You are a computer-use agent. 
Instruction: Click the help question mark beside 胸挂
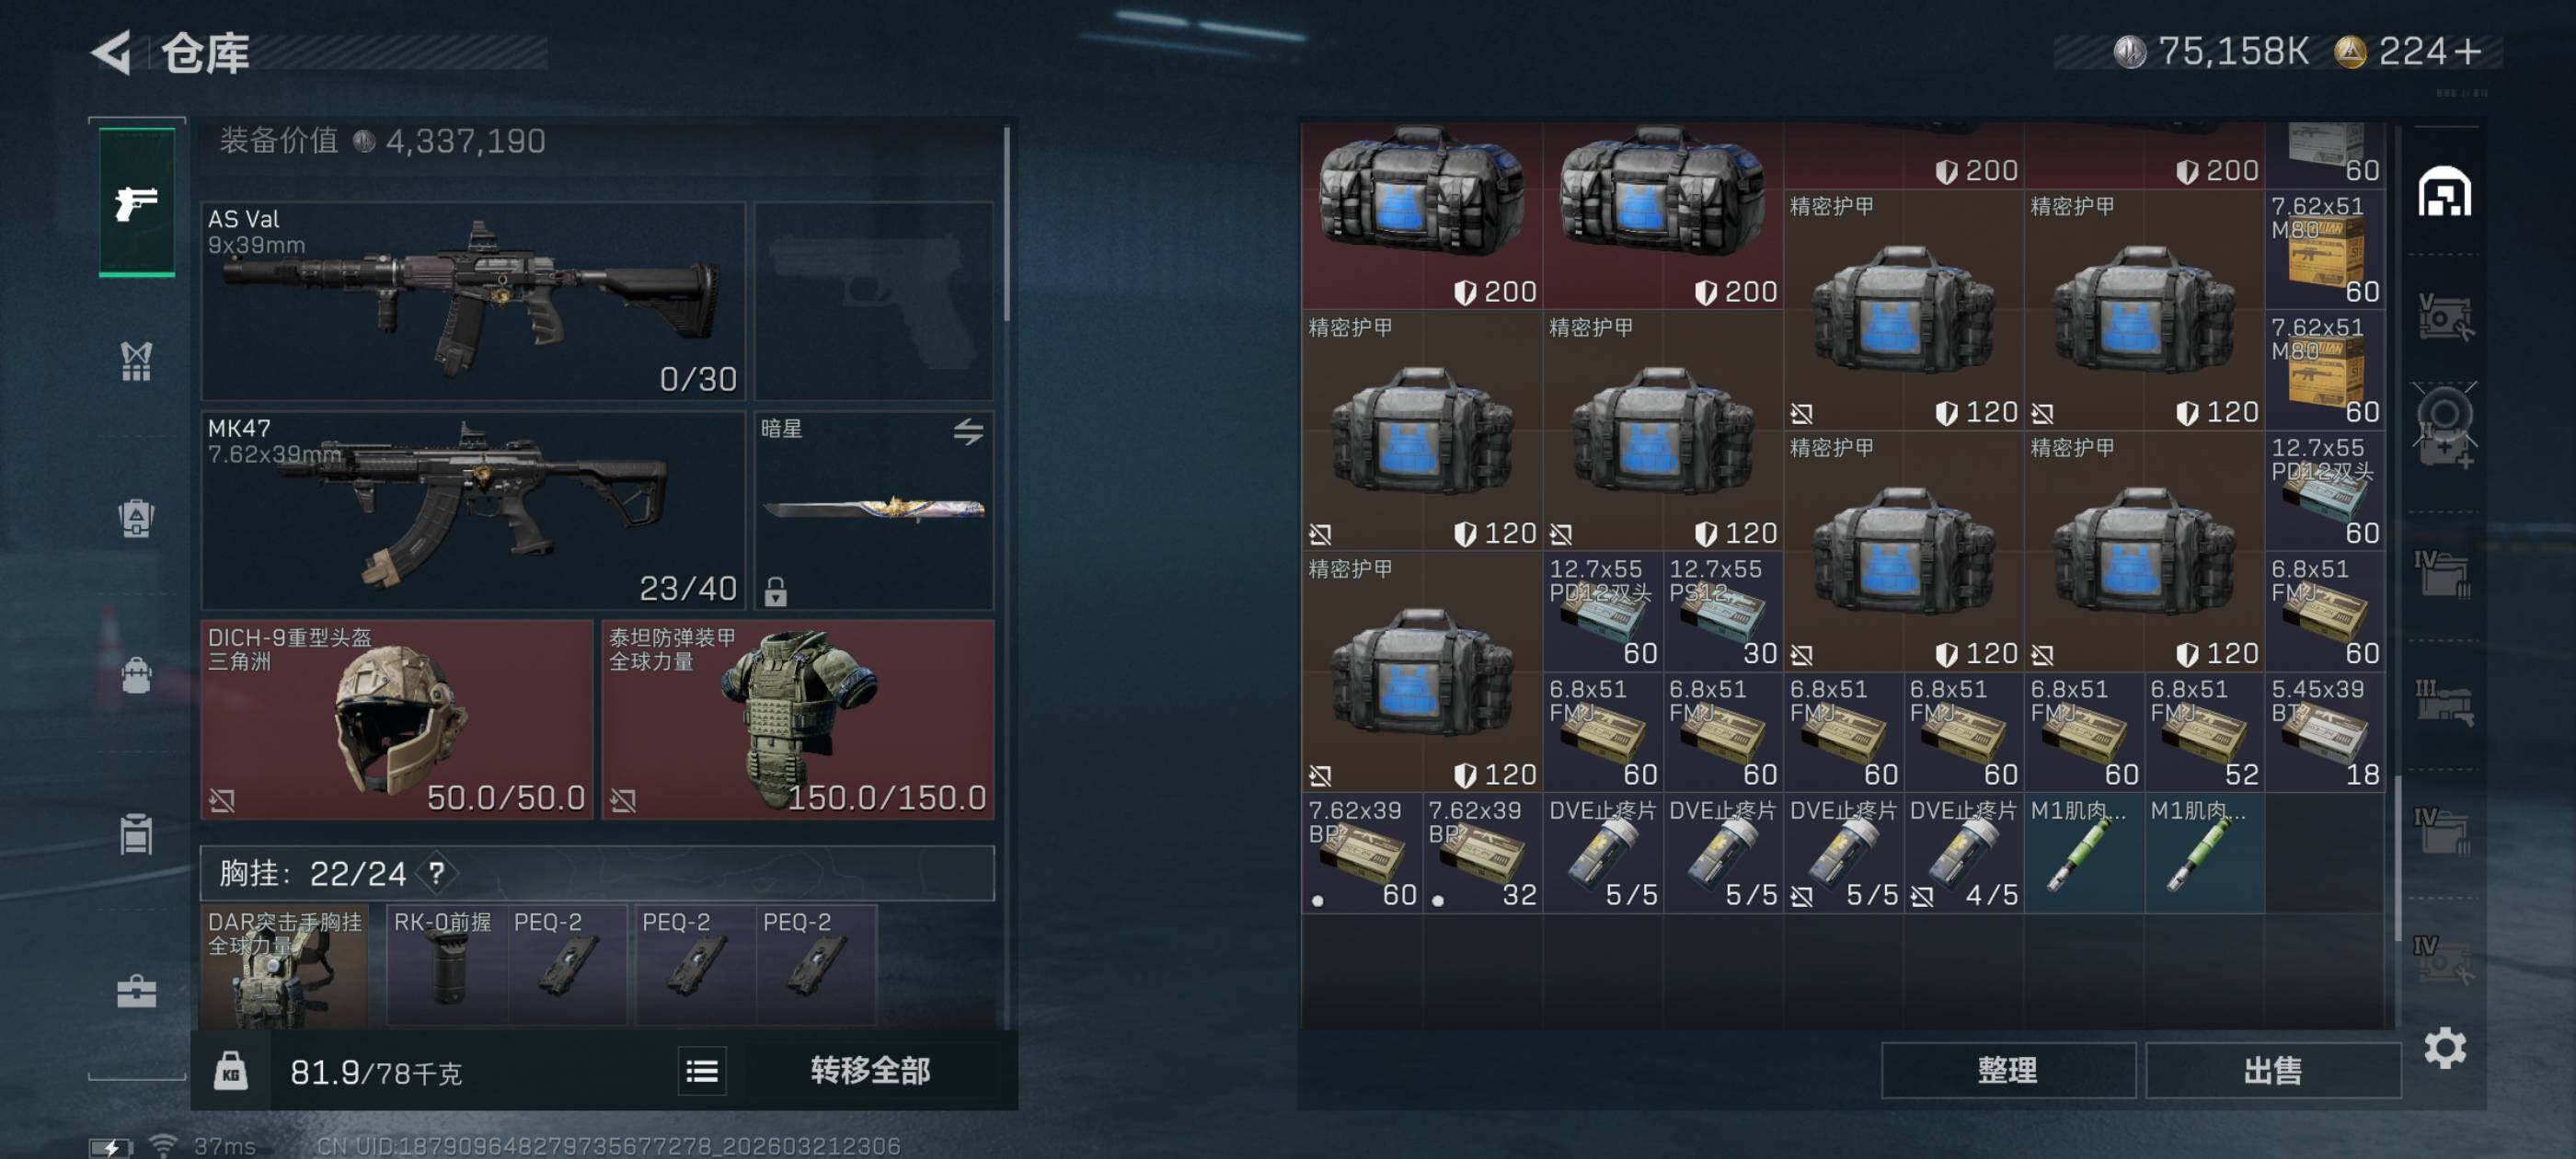pos(437,873)
